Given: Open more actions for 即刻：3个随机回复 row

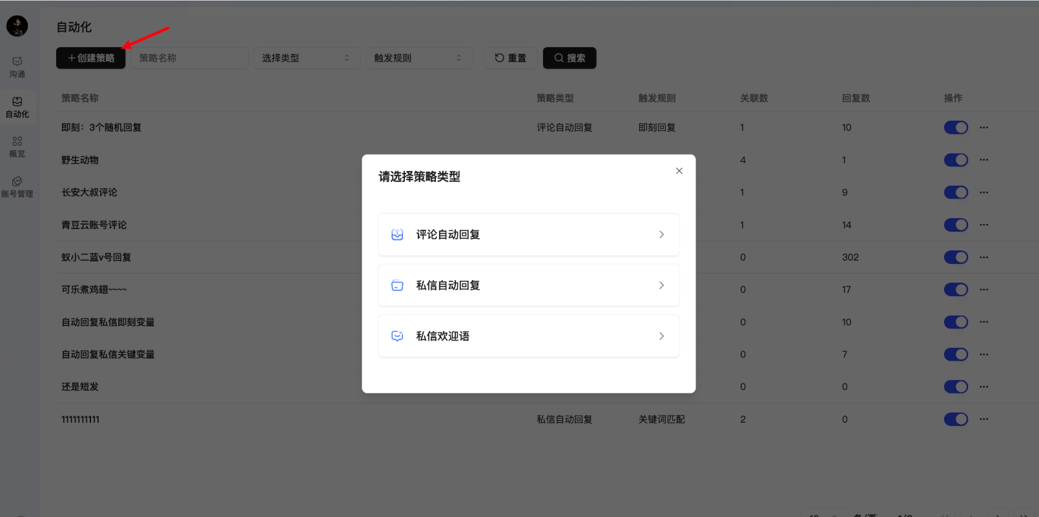Looking at the screenshot, I should (983, 128).
